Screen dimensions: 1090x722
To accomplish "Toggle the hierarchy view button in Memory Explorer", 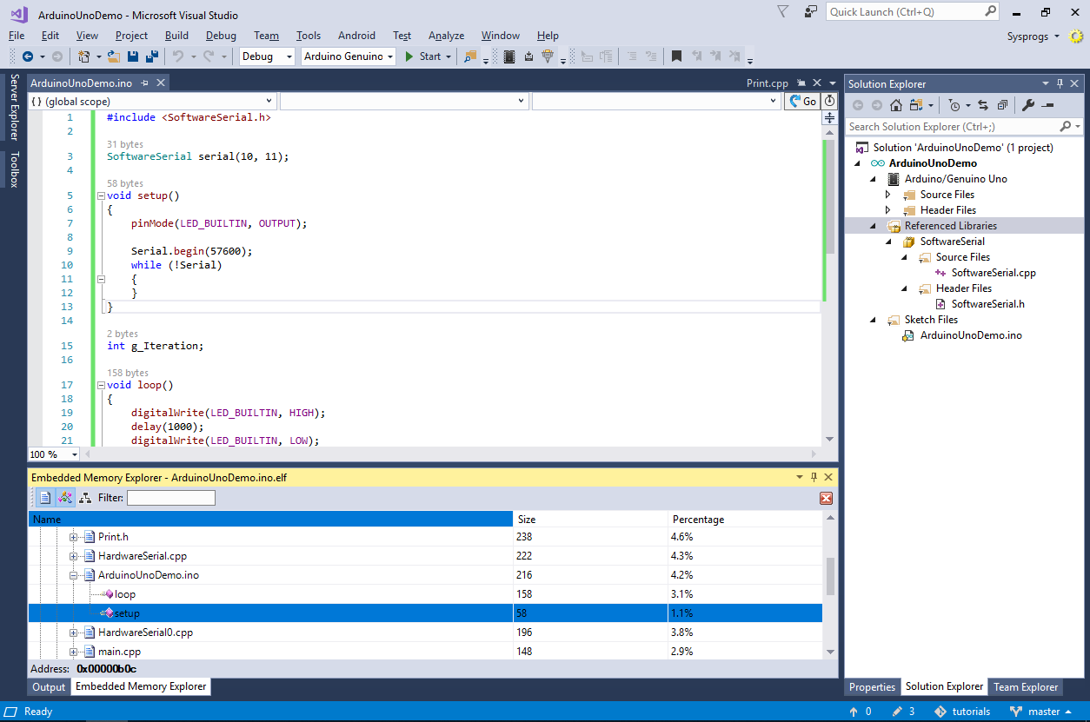I will 85,498.
